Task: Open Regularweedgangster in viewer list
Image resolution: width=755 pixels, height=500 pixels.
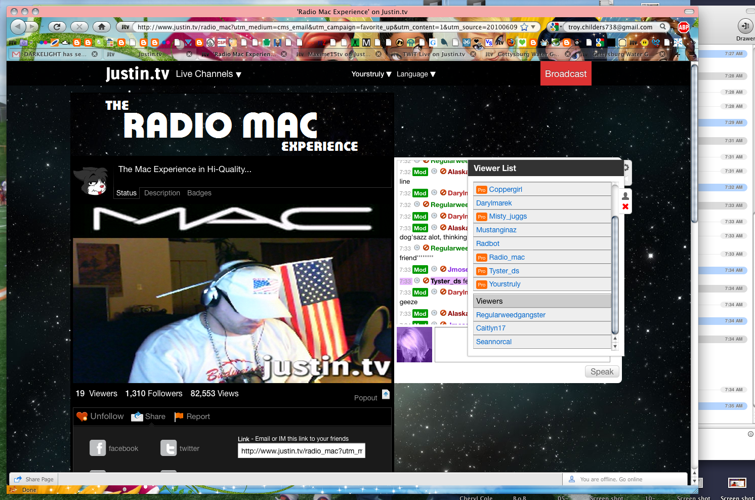Action: point(511,315)
